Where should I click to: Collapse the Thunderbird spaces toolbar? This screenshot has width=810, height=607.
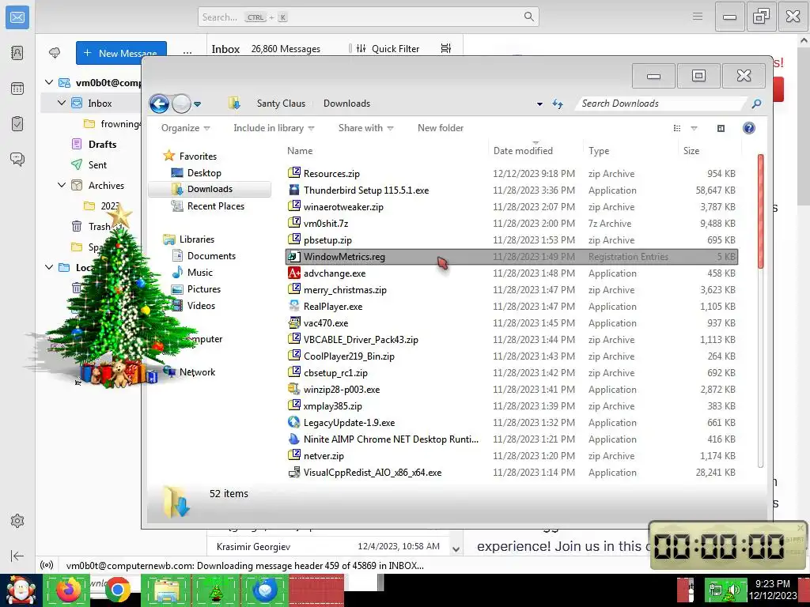pos(17,556)
